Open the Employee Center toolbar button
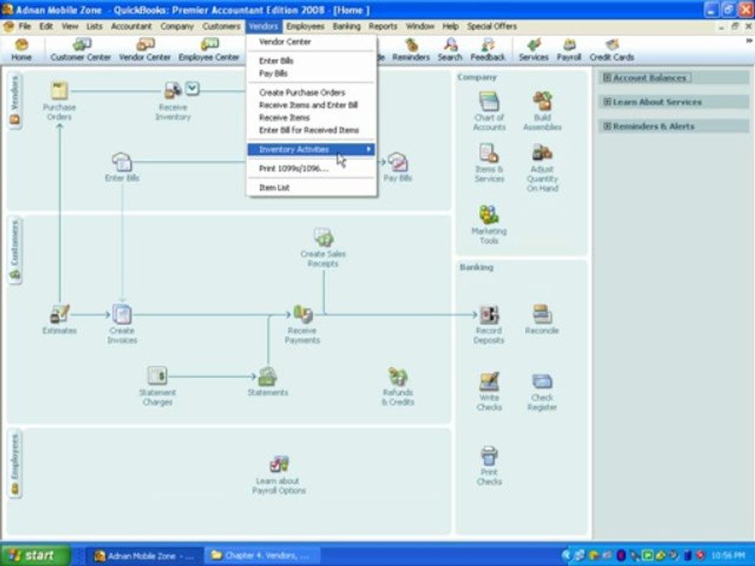Image resolution: width=755 pixels, height=566 pixels. (209, 50)
